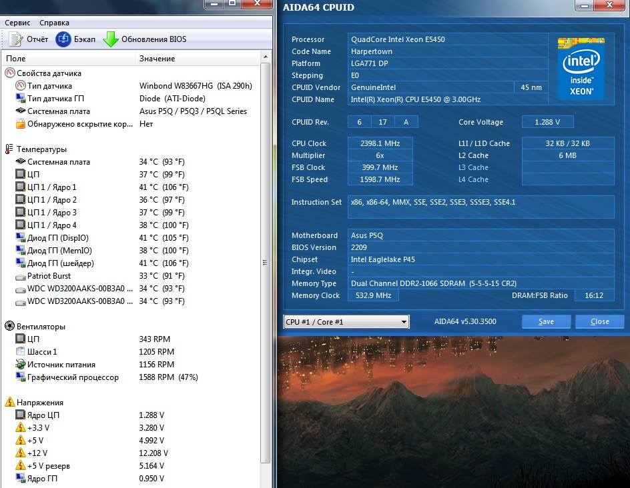Open the CPU #1 / Core #1 dropdown

coord(346,322)
